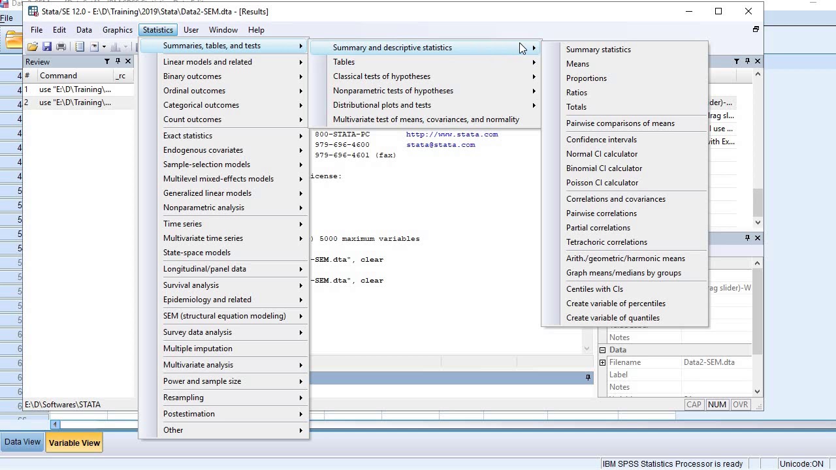The width and height of the screenshot is (836, 470).
Task: Collapse the Data properties section
Action: [602, 350]
